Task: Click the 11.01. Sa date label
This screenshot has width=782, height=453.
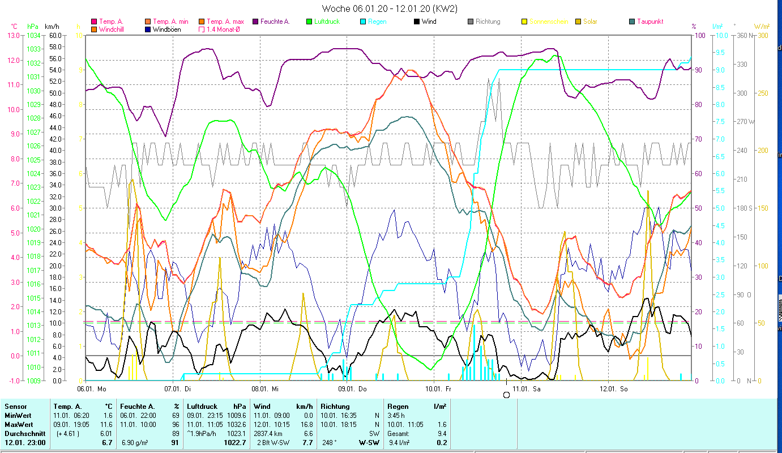Action: pyautogui.click(x=526, y=389)
